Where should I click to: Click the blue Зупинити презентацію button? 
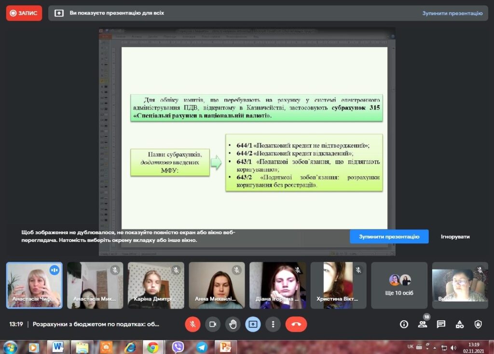(x=389, y=237)
